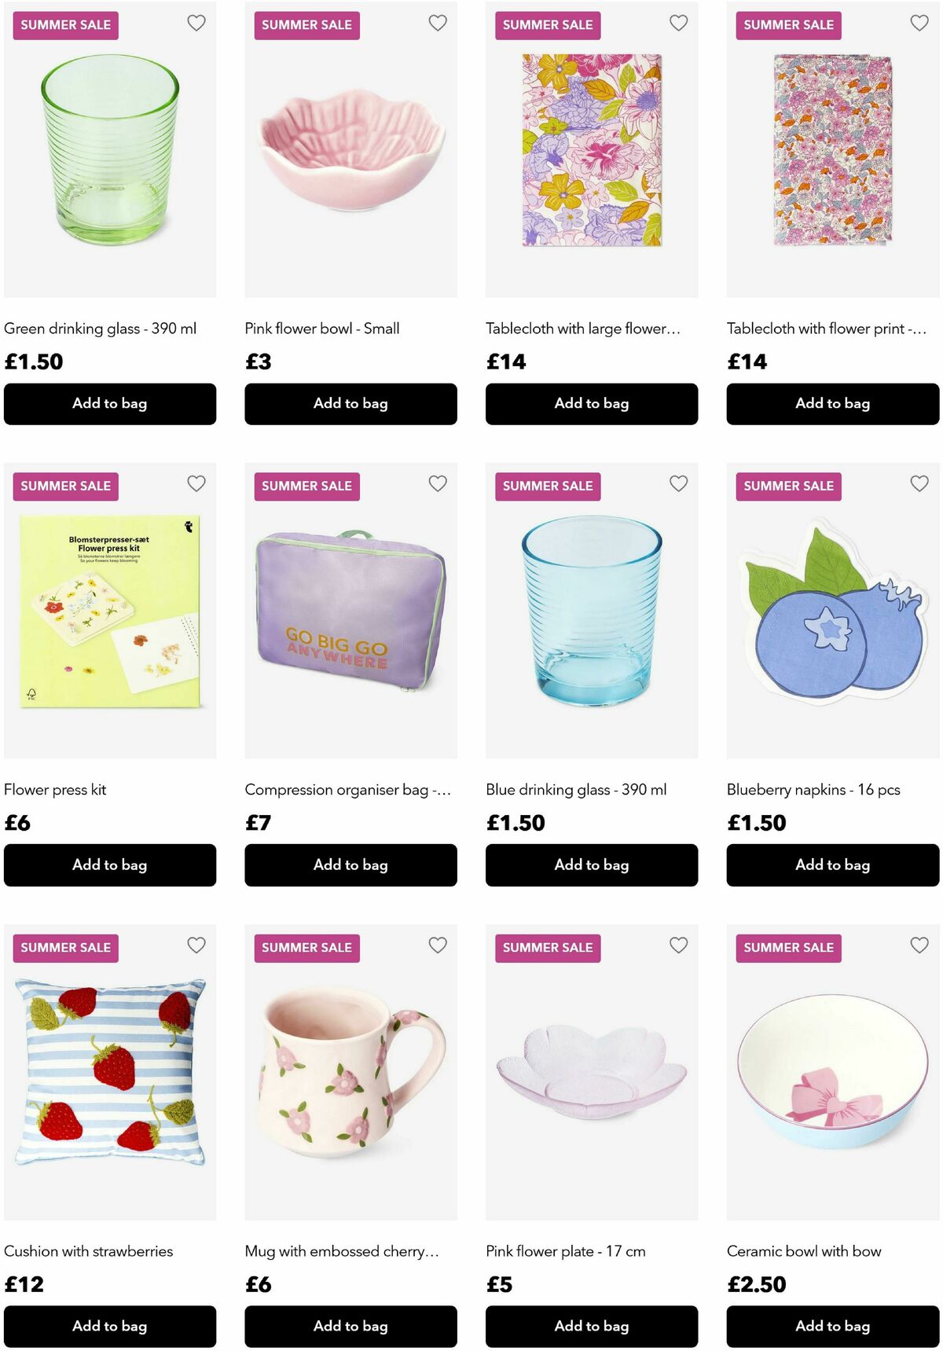Screen dimensions: 943x1351
Task: Open the Blueberry napkins - 16 pcs product link
Action: (x=813, y=790)
